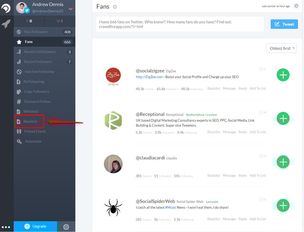
Task: Click the Copy Followers icon
Action: click(19, 92)
